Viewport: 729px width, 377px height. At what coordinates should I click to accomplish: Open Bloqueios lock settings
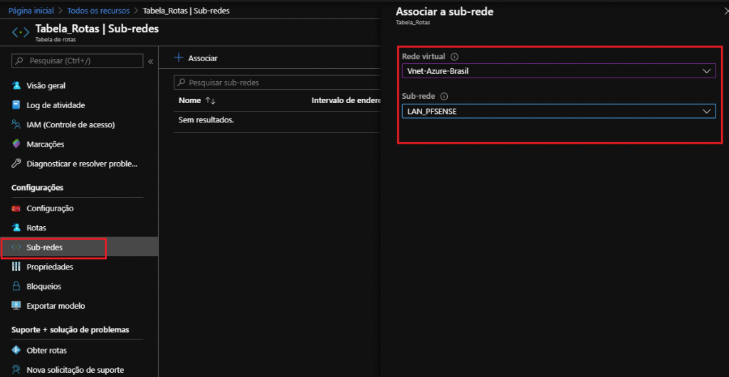click(x=43, y=286)
